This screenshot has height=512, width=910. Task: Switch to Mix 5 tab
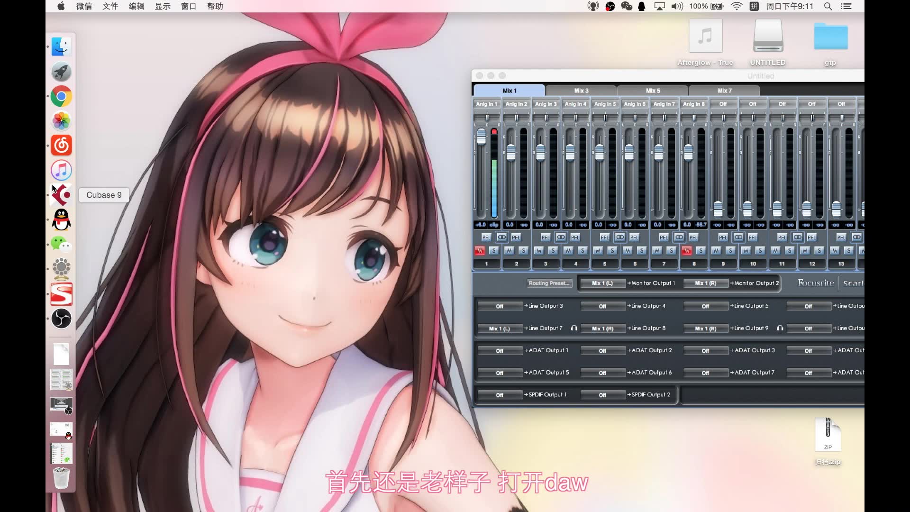click(x=653, y=91)
